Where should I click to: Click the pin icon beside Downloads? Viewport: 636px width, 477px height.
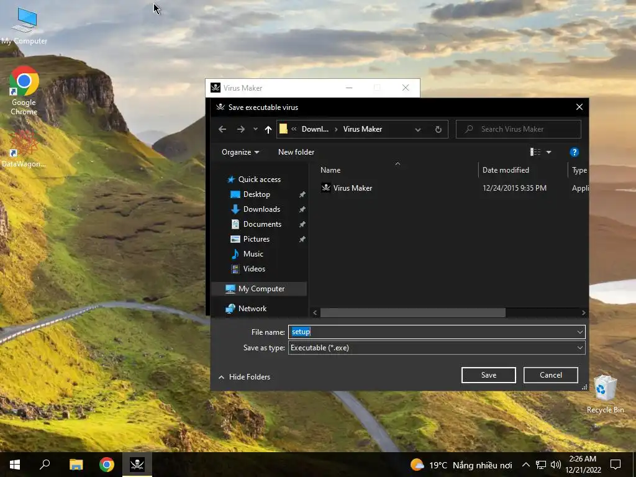302,210
